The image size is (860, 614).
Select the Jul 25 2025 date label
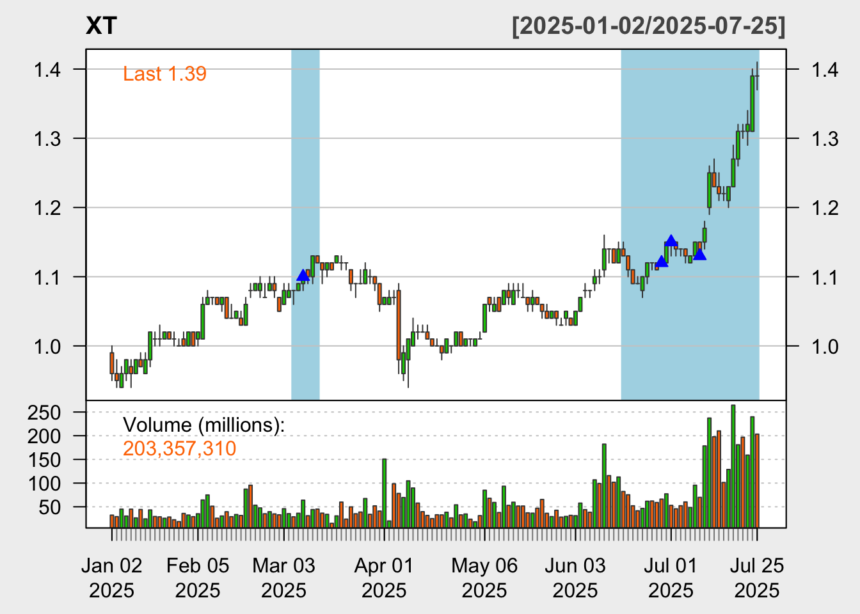[x=757, y=578]
